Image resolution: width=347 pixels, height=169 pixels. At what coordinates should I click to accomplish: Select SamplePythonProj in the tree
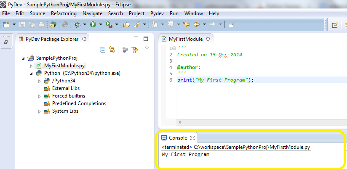pos(57,58)
